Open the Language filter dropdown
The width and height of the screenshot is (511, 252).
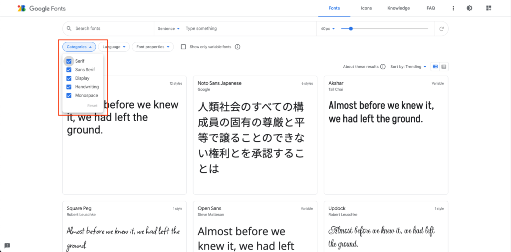(114, 47)
